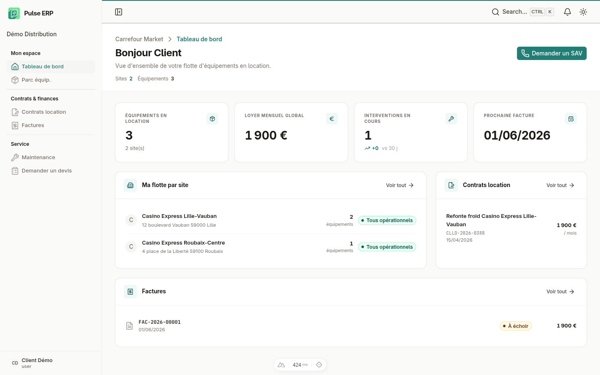Open Tableau de bord in sidebar
This screenshot has height=375, width=600.
pyautogui.click(x=51, y=67)
